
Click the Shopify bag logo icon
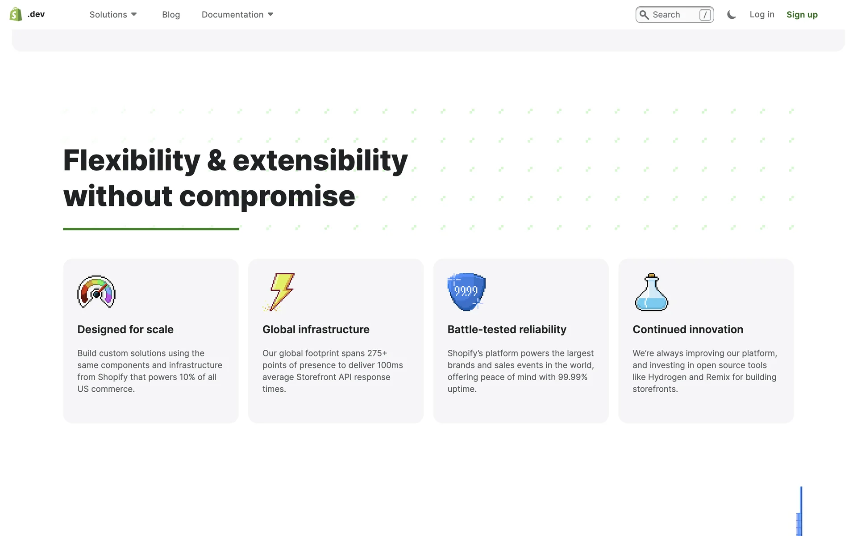point(16,14)
